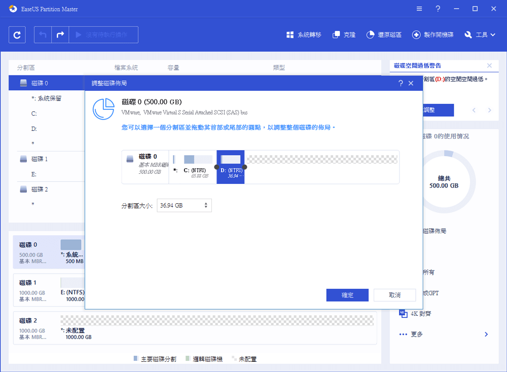The height and width of the screenshot is (372, 507).
Task: Click the 磁碟 0 drive icon in dialog
Action: pyautogui.click(x=130, y=159)
